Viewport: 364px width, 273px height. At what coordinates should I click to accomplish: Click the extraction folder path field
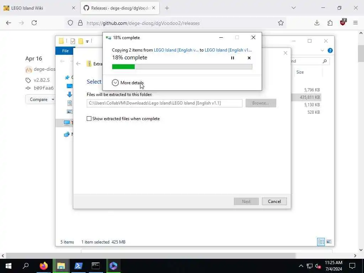coord(164,103)
